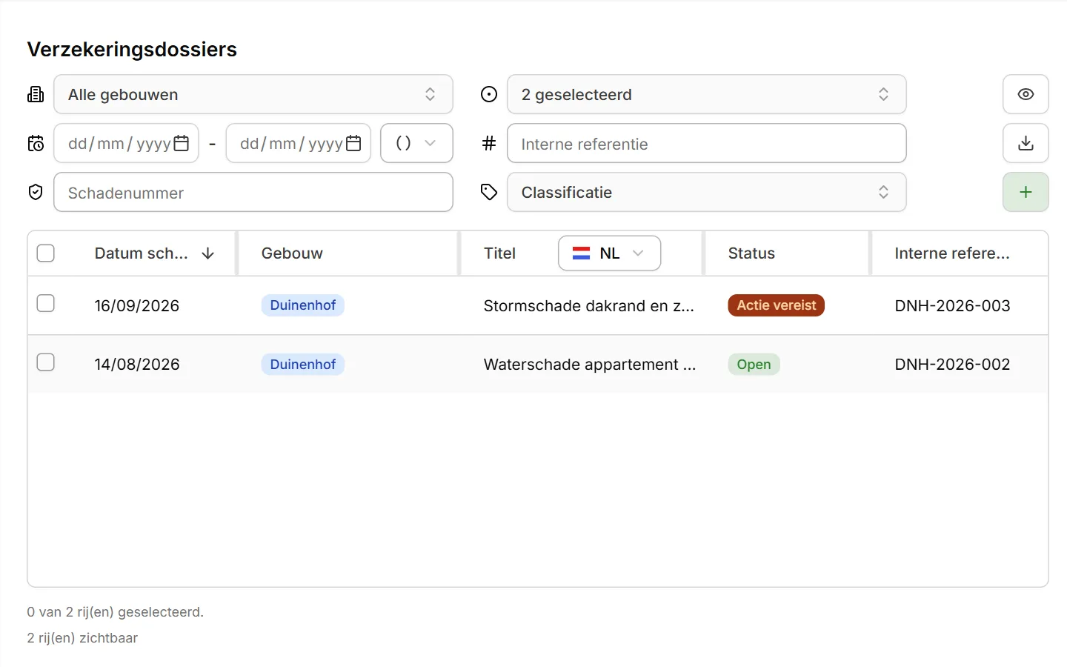The height and width of the screenshot is (667, 1067).
Task: Click the Interne refere... column header
Action: click(x=952, y=253)
